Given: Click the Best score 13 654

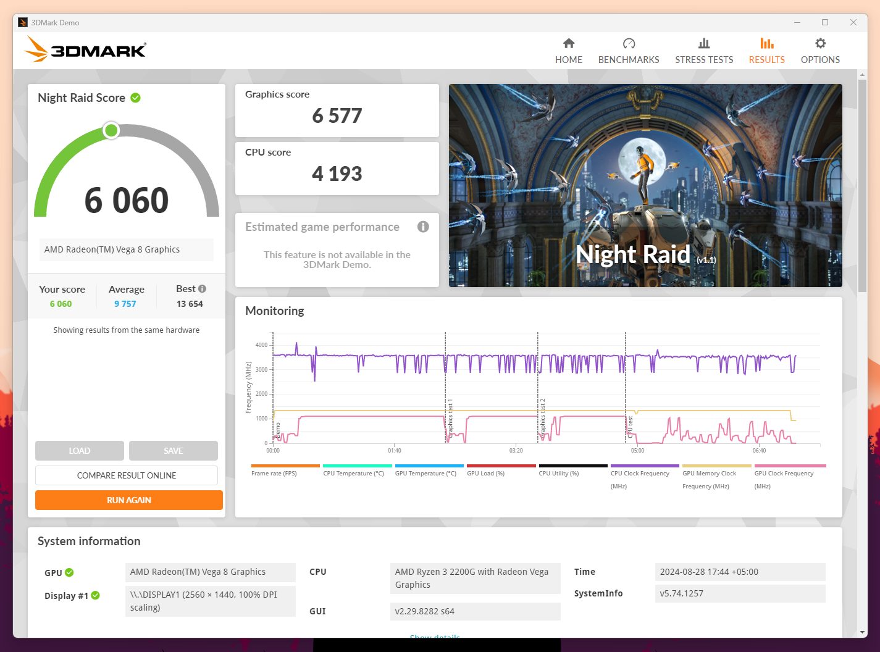Looking at the screenshot, I should coord(190,304).
